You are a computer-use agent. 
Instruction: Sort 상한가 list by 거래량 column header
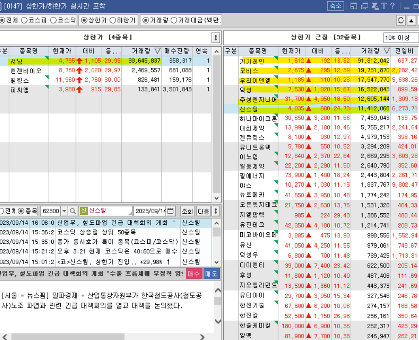141,51
